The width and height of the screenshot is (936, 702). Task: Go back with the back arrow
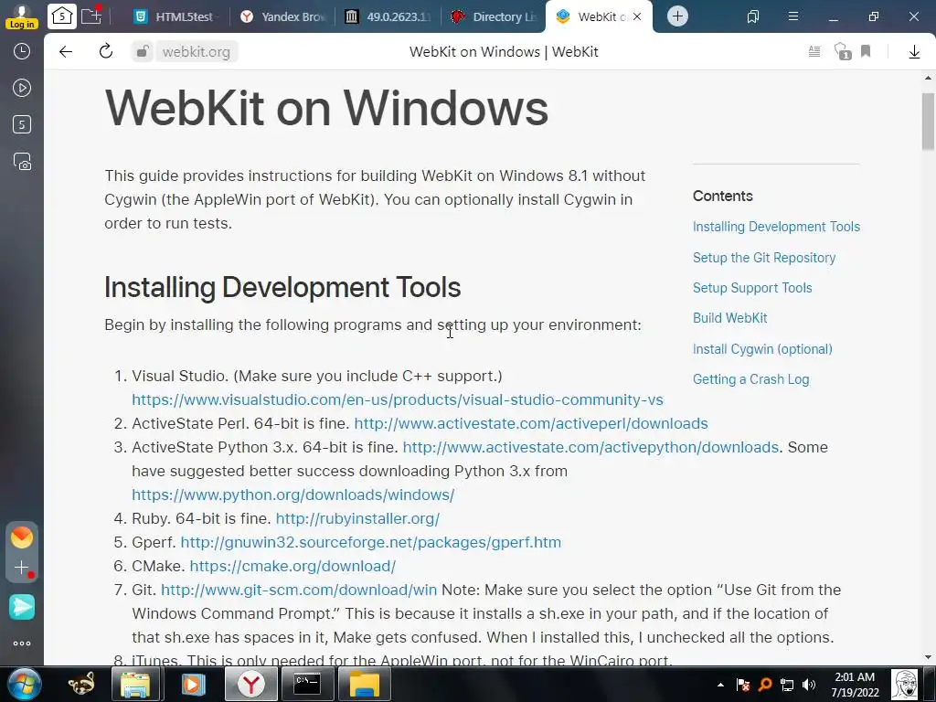[66, 52]
